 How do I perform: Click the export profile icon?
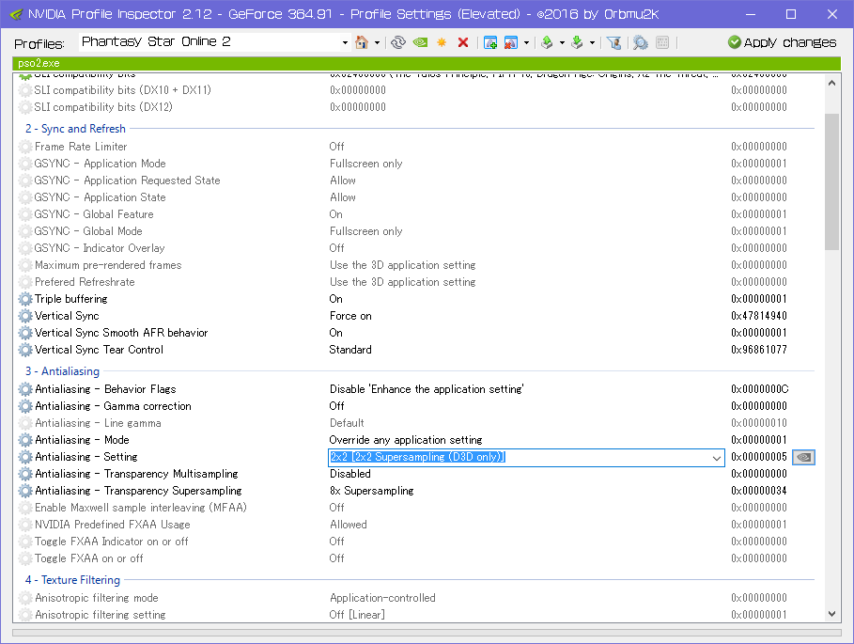(548, 42)
